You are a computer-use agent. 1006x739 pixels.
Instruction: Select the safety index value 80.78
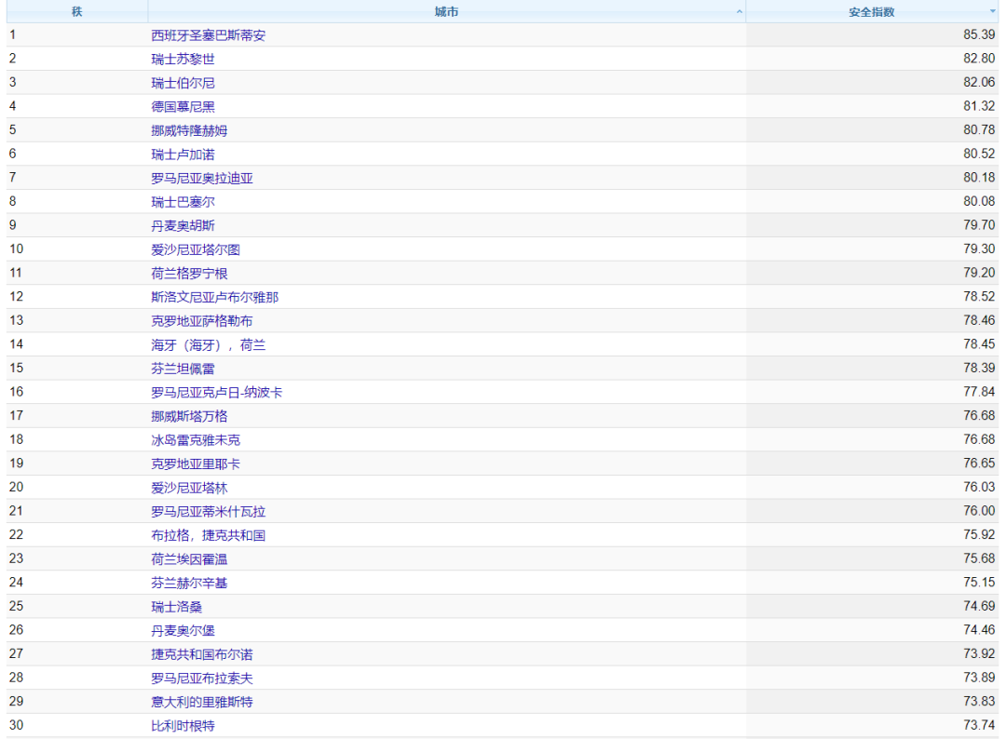click(x=979, y=129)
